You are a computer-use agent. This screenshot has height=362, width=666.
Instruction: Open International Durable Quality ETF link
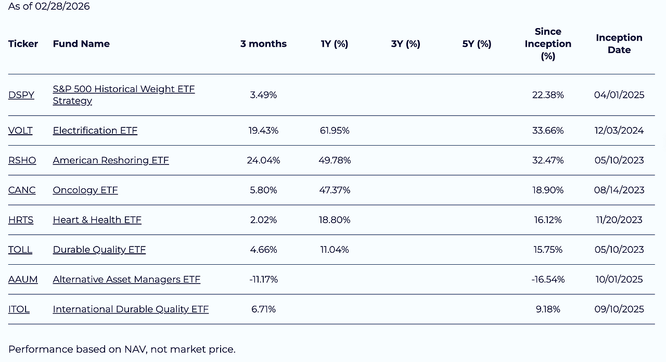click(131, 309)
